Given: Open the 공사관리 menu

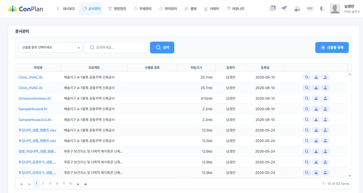Looking at the screenshot, I should 91,9.
